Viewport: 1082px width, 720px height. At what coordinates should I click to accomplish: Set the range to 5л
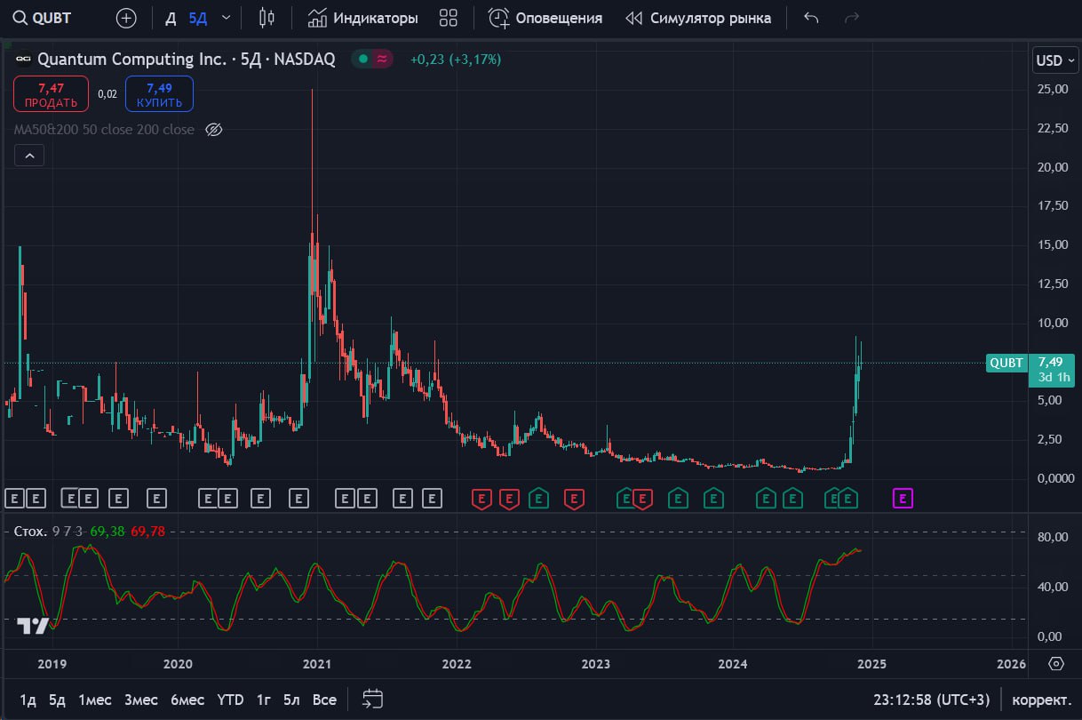pyautogui.click(x=291, y=700)
